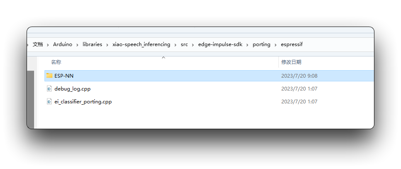Viewport: 401px width, 169px height.
Task: Go to 文档 in the breadcrumb
Action: click(x=38, y=44)
